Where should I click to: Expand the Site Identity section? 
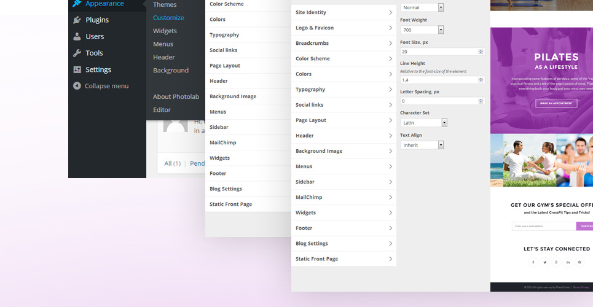344,12
